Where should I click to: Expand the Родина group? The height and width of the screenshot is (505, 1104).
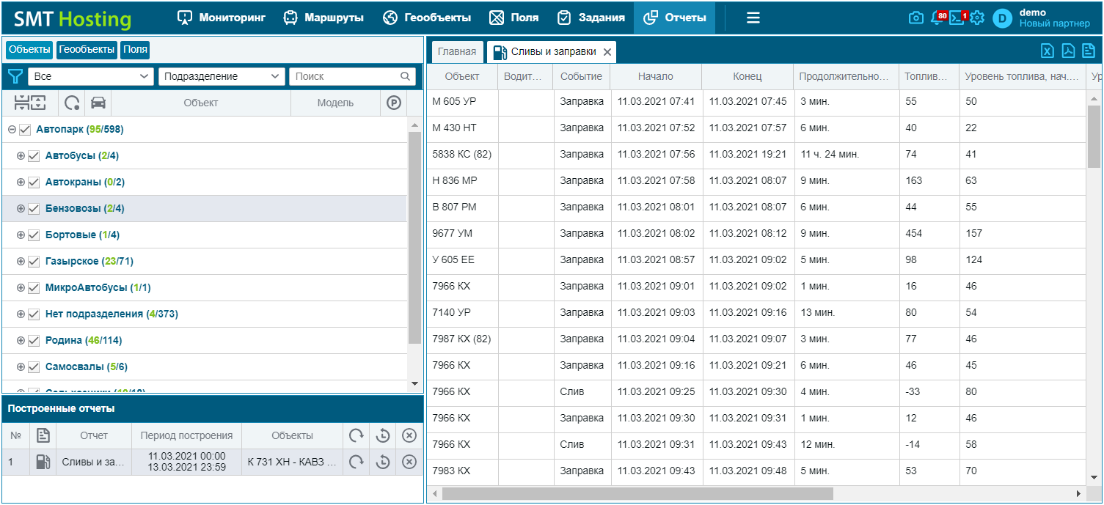[21, 341]
